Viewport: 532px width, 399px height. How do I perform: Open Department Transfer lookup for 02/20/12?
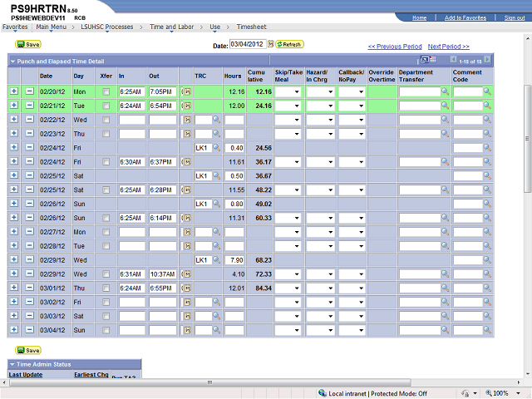pyautogui.click(x=445, y=91)
